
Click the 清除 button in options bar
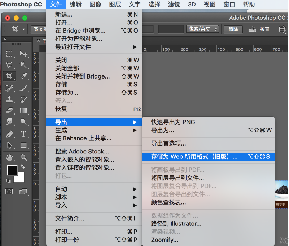[233, 29]
